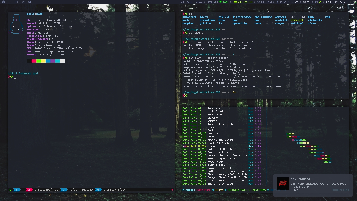Click the Daft Punk - Alive bar text

[192, 2]
